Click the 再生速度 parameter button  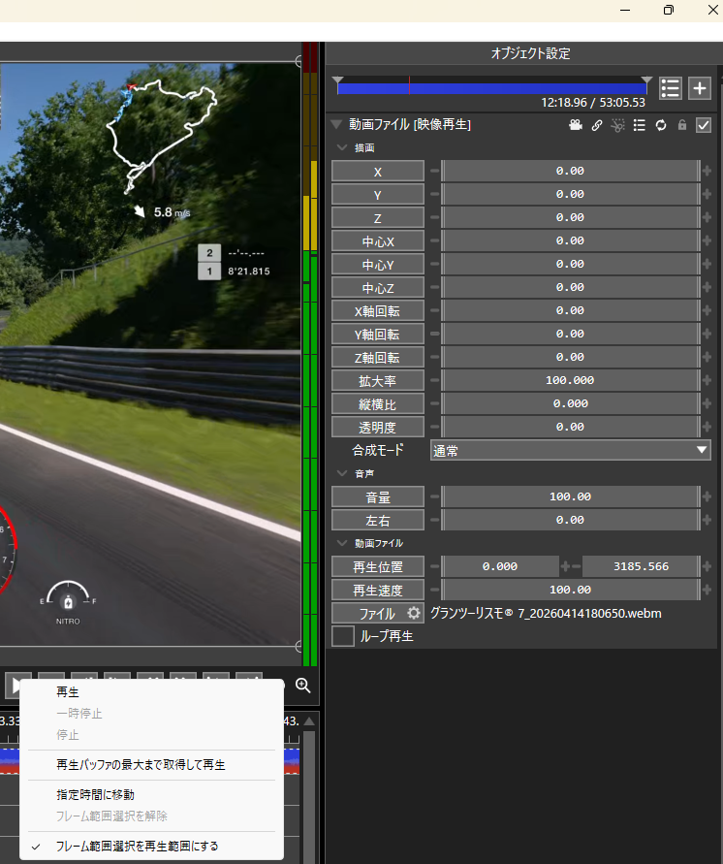point(378,590)
